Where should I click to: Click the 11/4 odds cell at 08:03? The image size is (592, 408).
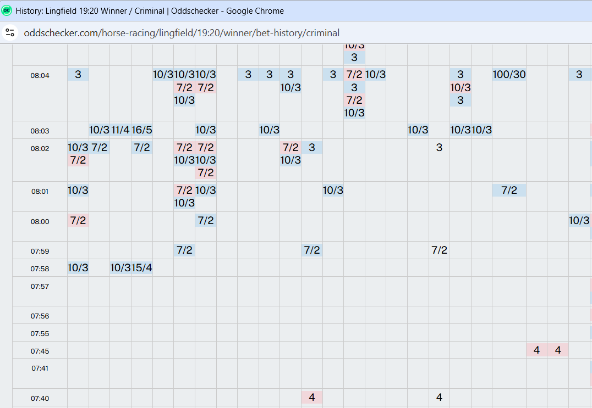tap(120, 130)
